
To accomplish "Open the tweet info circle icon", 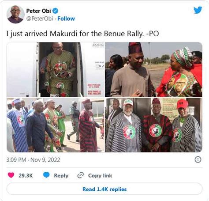I will (x=198, y=159).
